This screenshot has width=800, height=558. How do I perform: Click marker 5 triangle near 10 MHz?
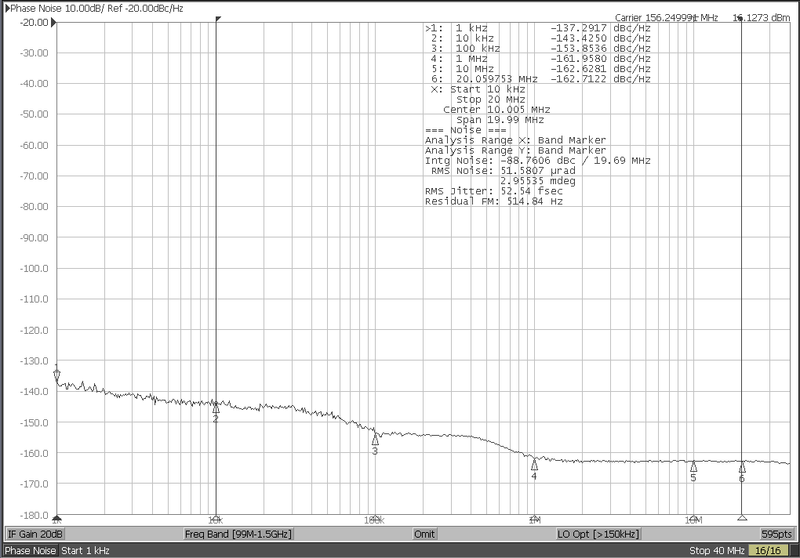tap(693, 466)
